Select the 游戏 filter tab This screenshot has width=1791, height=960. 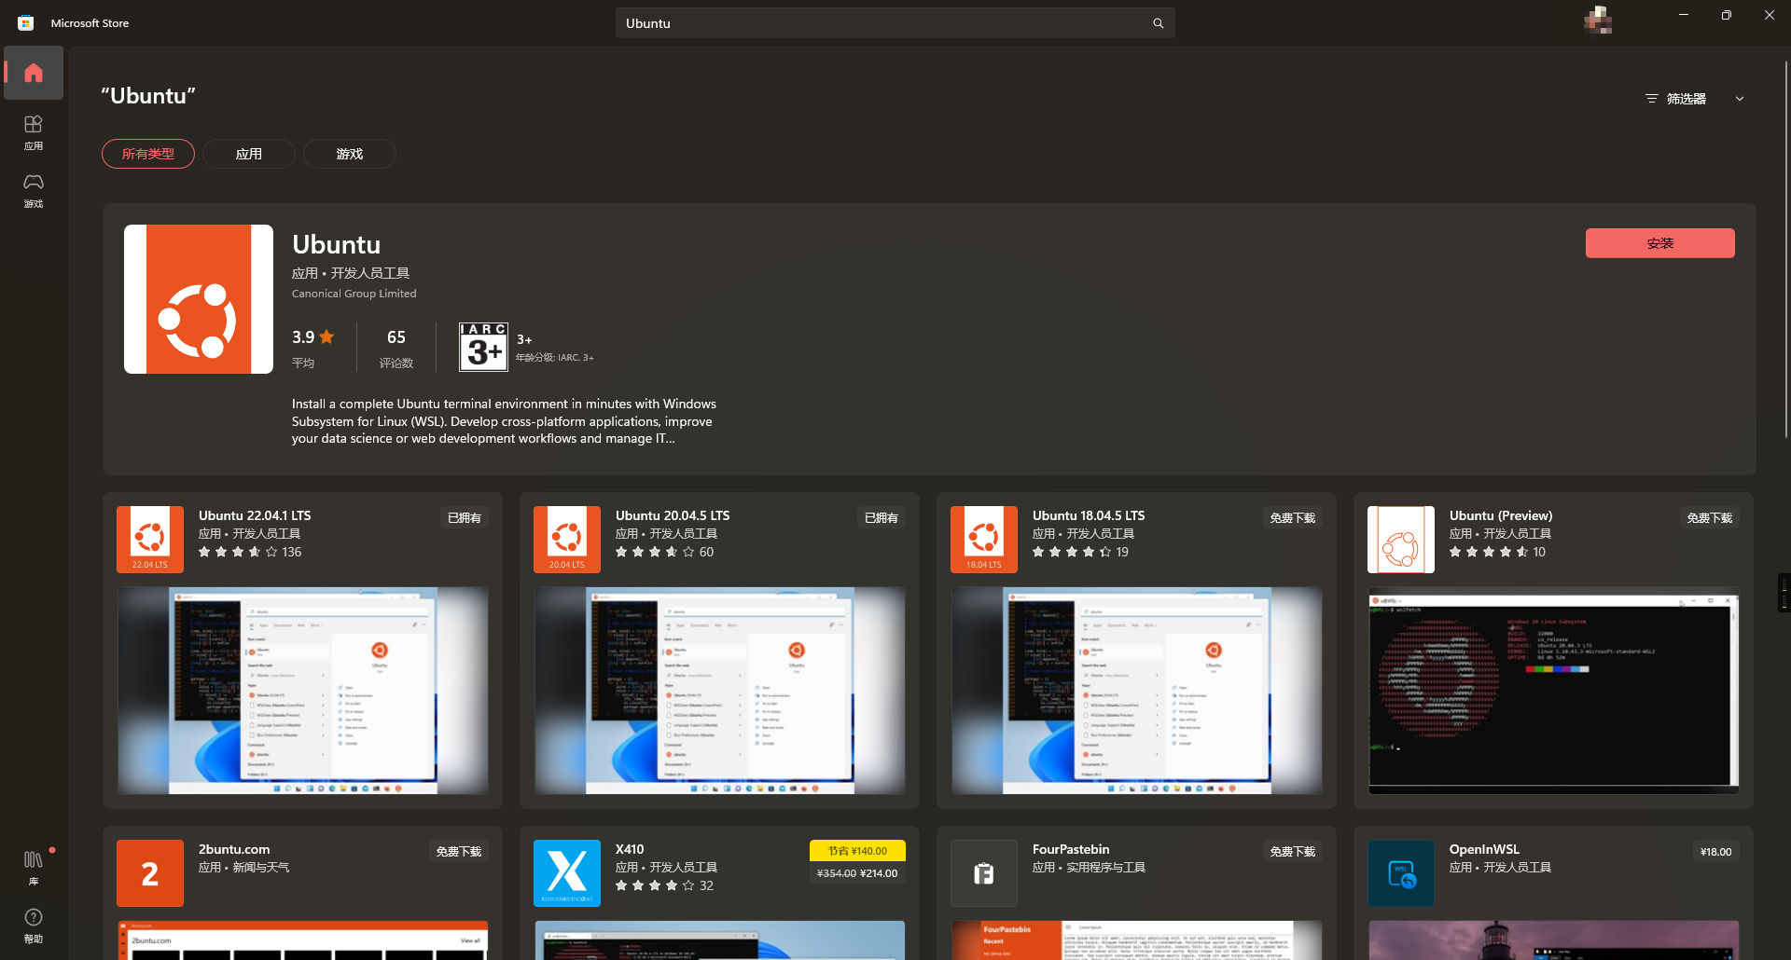[350, 154]
